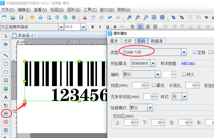Open the 绘图(D) menu
The height and width of the screenshot is (138, 214).
coord(57,10)
